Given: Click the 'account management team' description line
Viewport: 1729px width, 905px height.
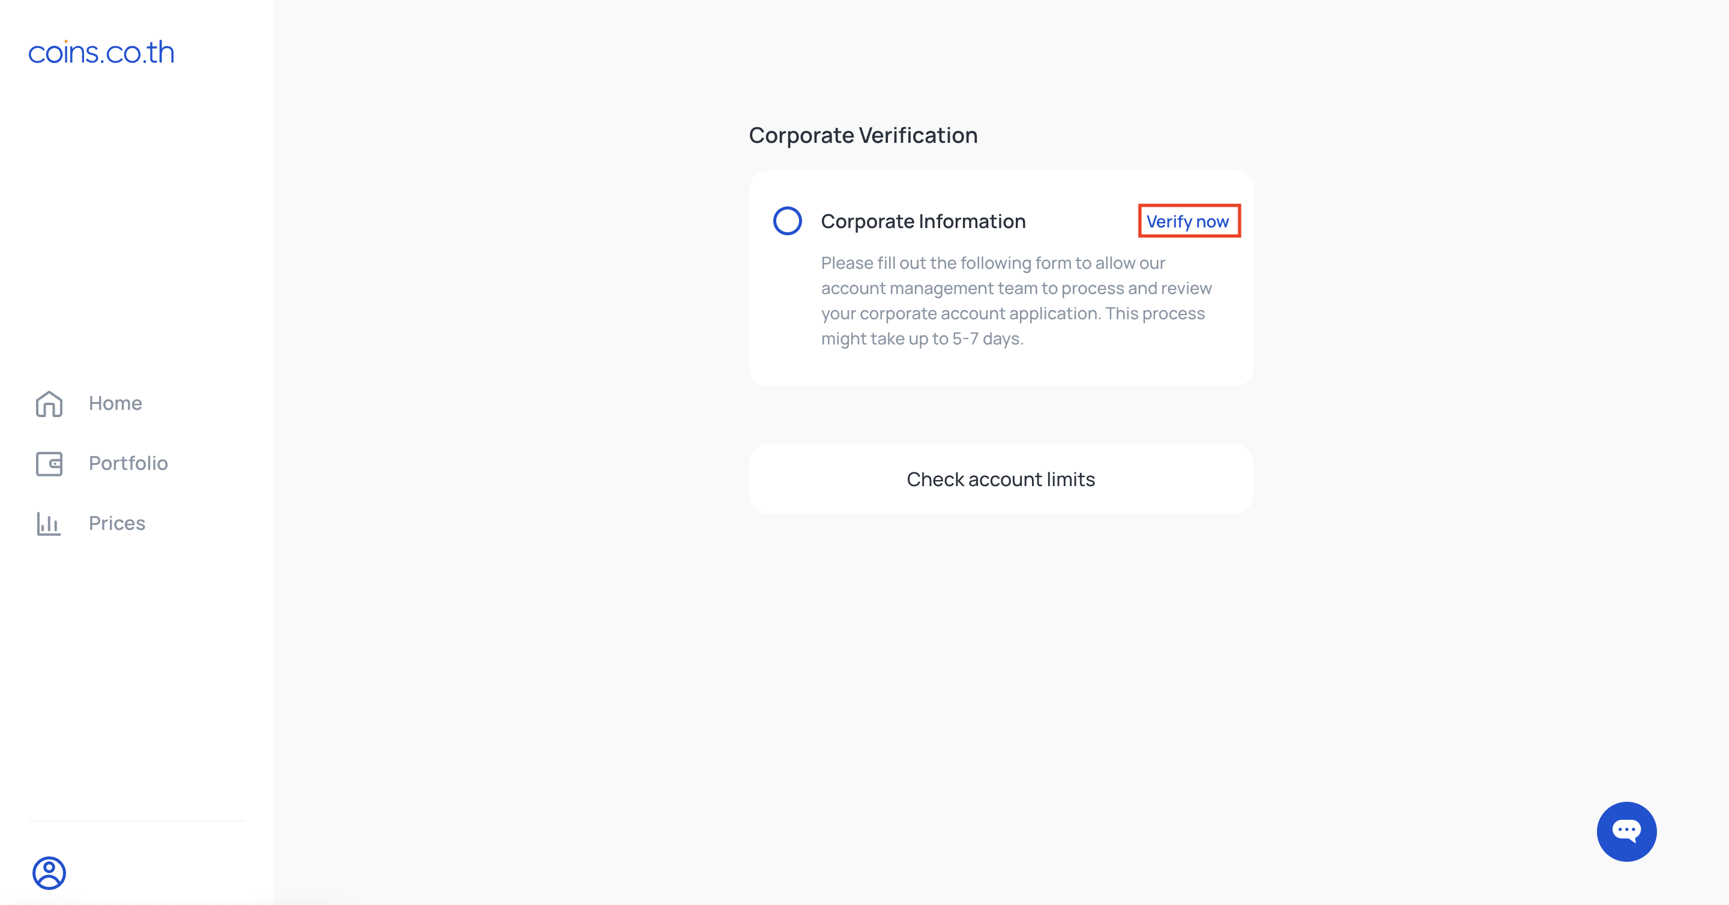Looking at the screenshot, I should 1016,289.
